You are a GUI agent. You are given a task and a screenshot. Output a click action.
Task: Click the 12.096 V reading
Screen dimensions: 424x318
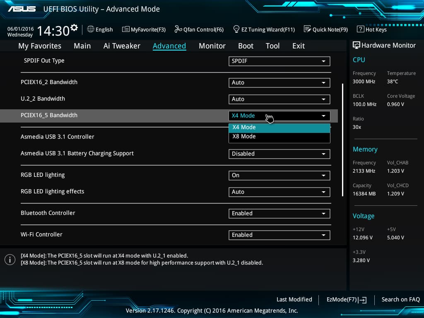363,238
